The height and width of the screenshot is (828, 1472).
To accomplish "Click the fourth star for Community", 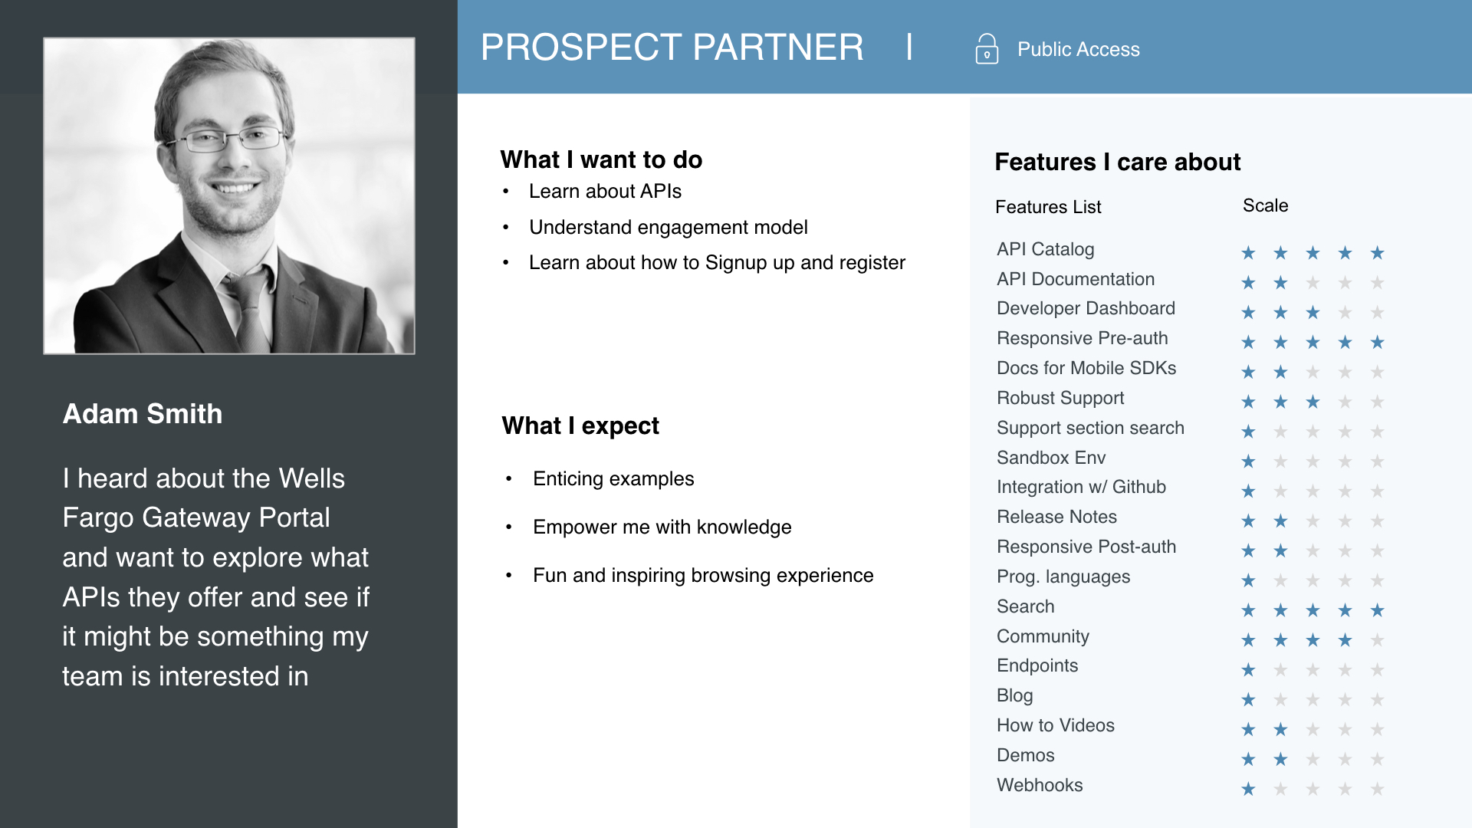I will click(x=1345, y=640).
